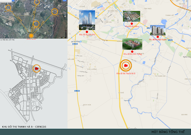Screen dimensions: 191x135
Task: Open the Văn Phú skyscraper thumbnail
Action: [x=87, y=20]
